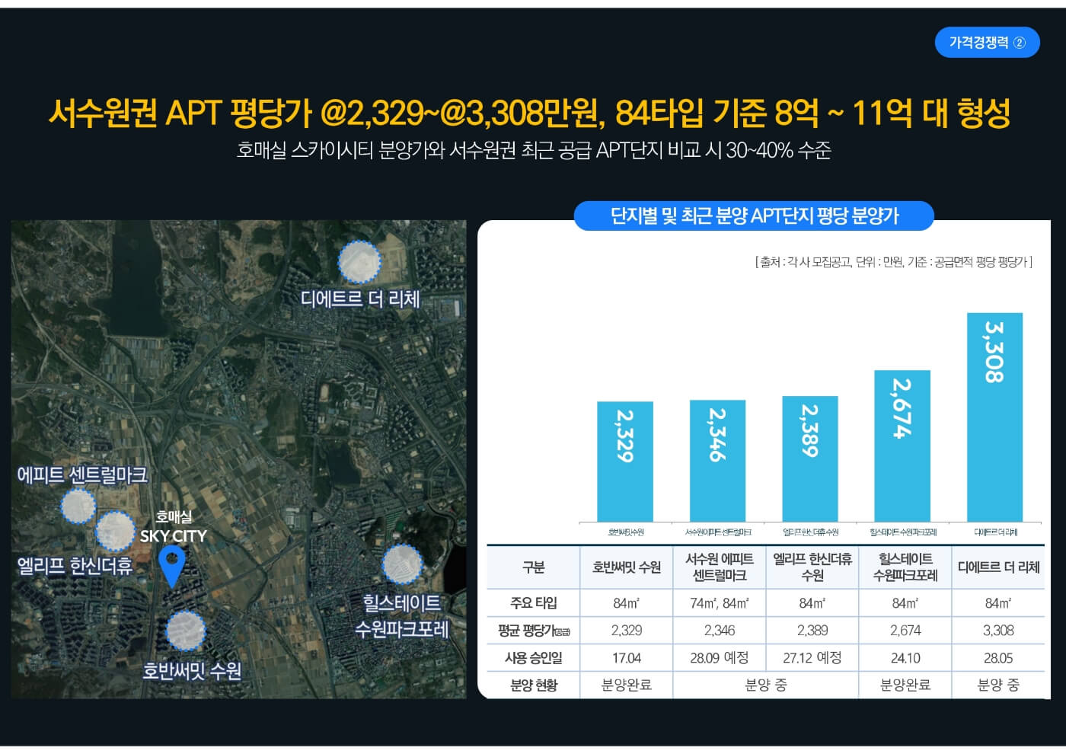This screenshot has height=754, width=1066.
Task: Select the 에피트 센트럴마크 map marker
Action: point(76,505)
